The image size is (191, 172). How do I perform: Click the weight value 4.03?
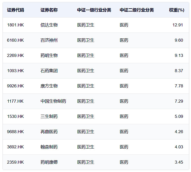coord(179,147)
